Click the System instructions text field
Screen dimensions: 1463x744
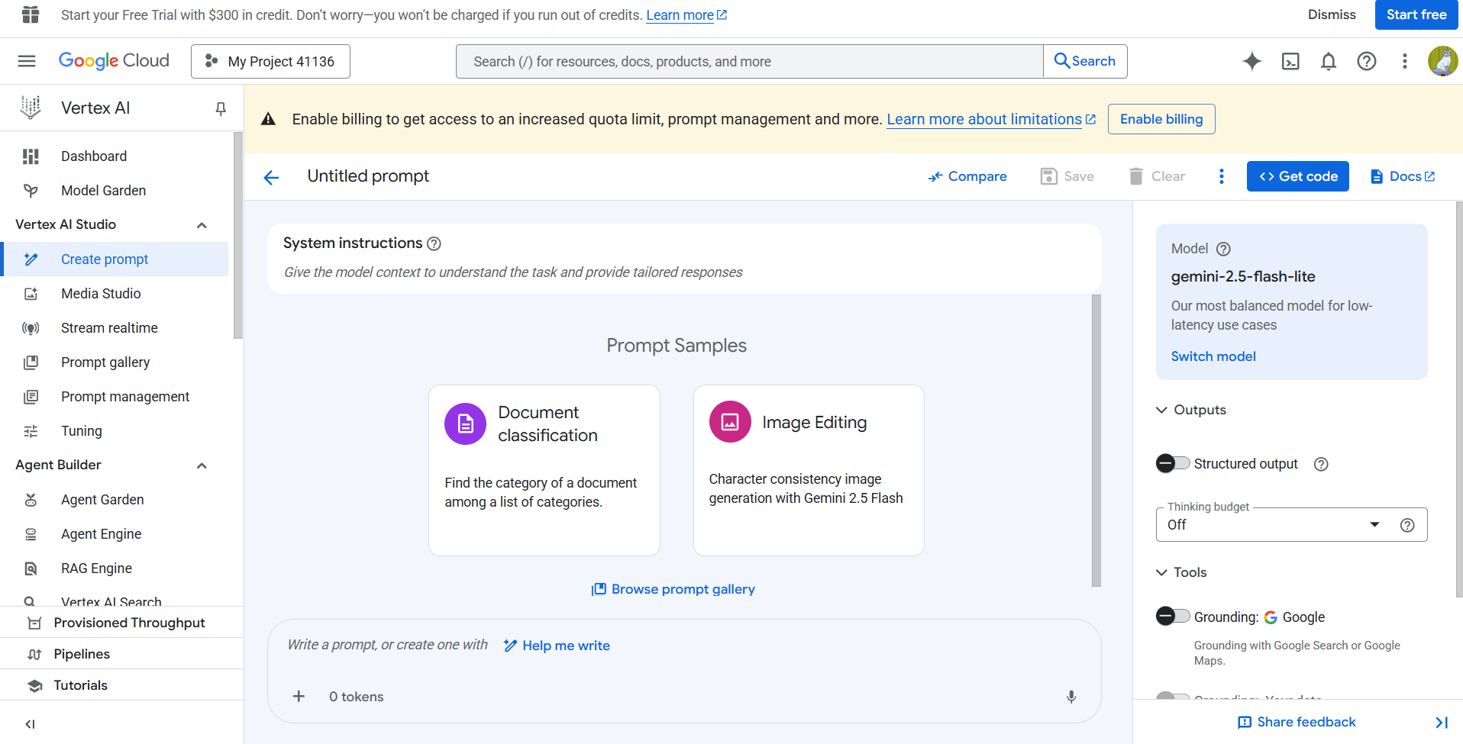684,272
